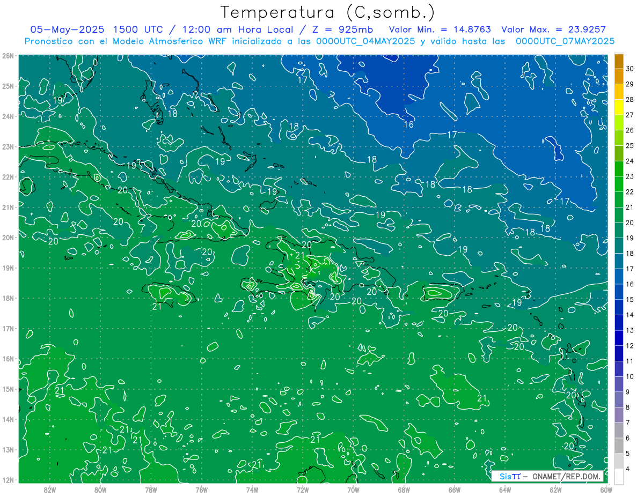Image resolution: width=644 pixels, height=497 pixels.
Task: Select the '19N' latitude label
Action: (x=8, y=268)
